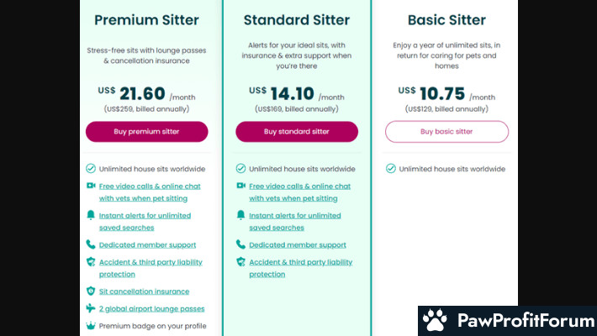Click the Buy premium sitter button
This screenshot has height=336, width=597.
[x=146, y=132]
